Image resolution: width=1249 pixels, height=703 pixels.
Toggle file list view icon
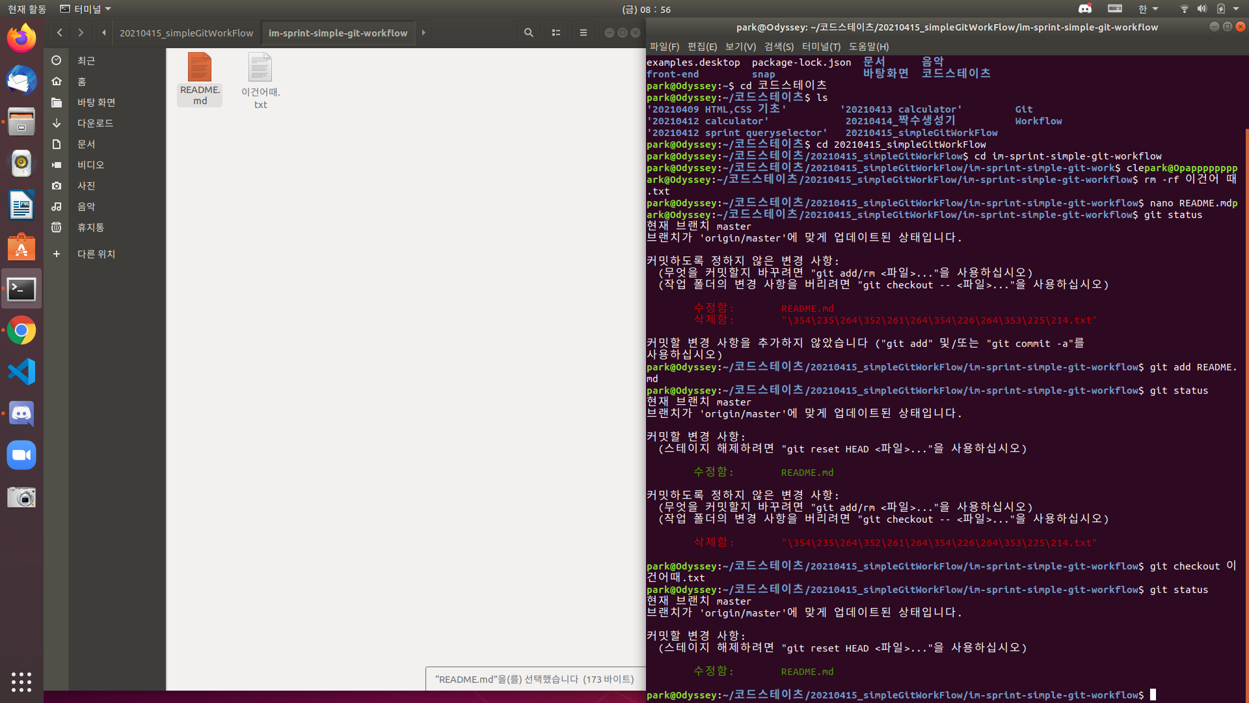coord(556,33)
